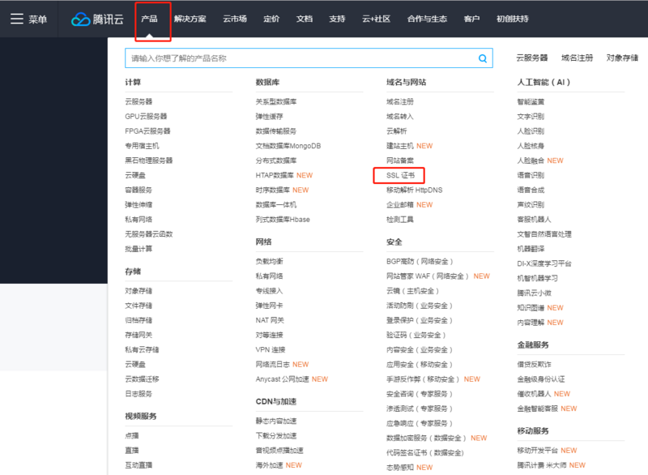Open the 关系型数据库 link
Screen dimensions: 648x475
pyautogui.click(x=275, y=101)
